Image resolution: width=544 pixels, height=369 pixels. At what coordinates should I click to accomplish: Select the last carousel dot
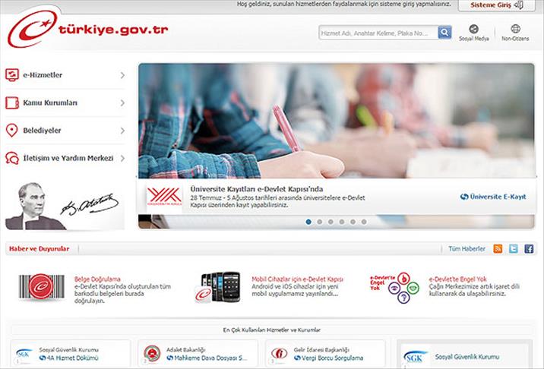[364, 222]
